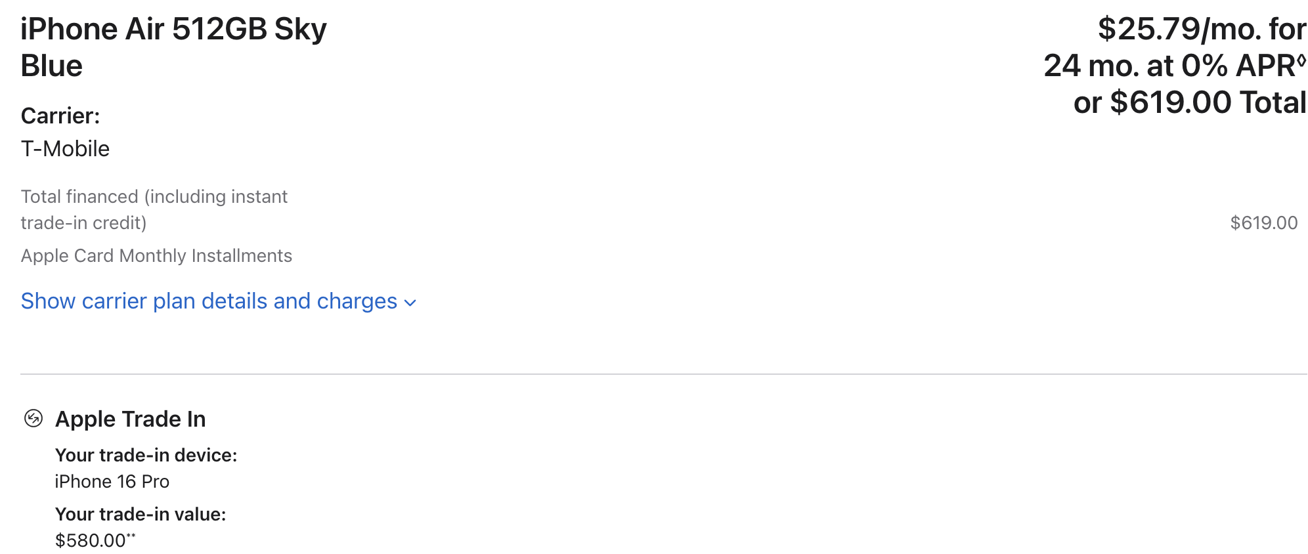Click the $580.00 trade-in value amount
1308x554 pixels.
coord(90,541)
